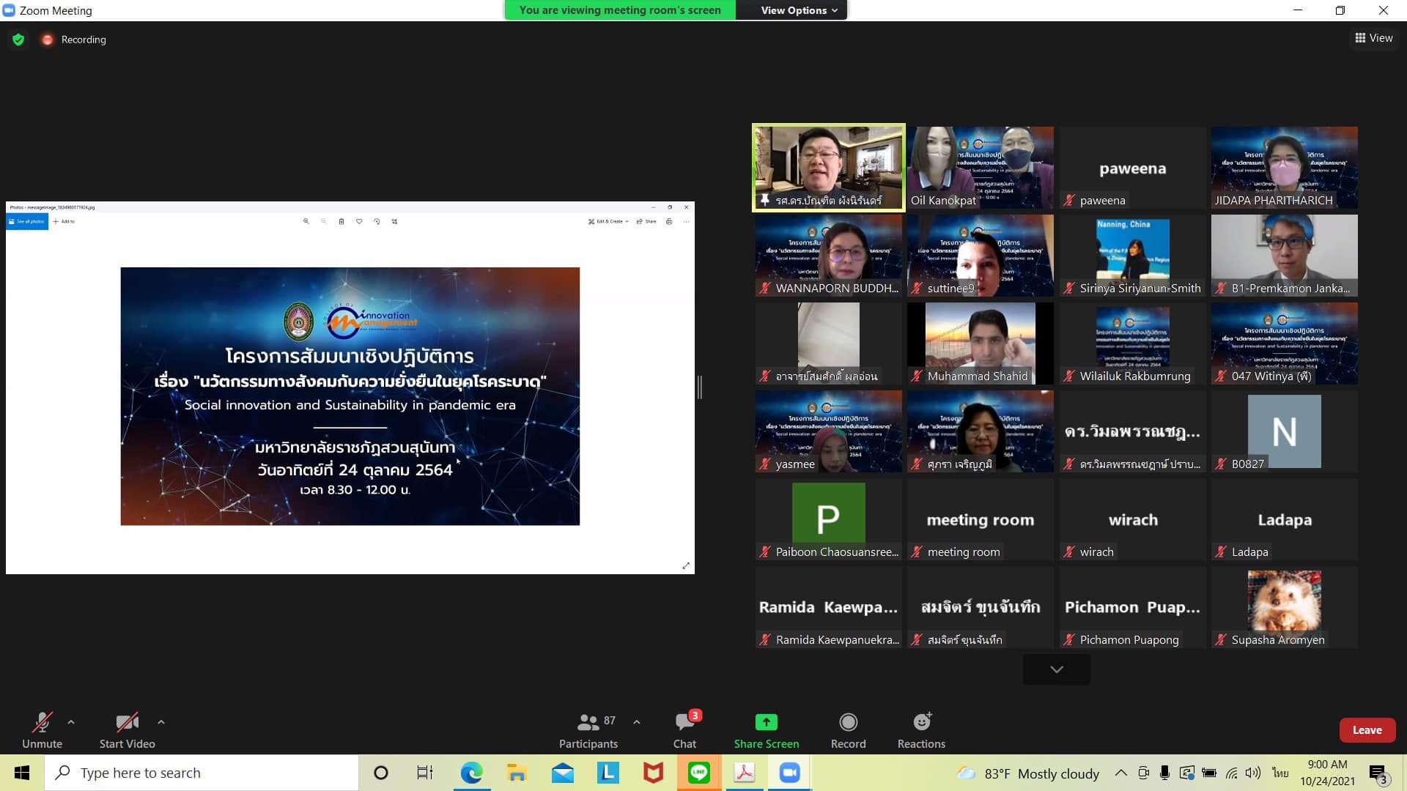Grab the divider handle between shared screen and gallery
Screen dimensions: 1407x791
pyautogui.click(x=700, y=387)
